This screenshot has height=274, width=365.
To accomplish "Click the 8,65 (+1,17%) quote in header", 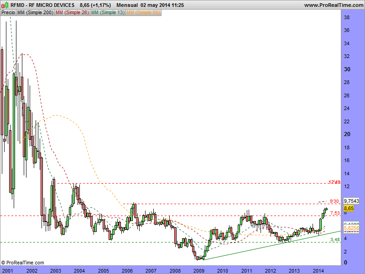I will [x=95, y=5].
